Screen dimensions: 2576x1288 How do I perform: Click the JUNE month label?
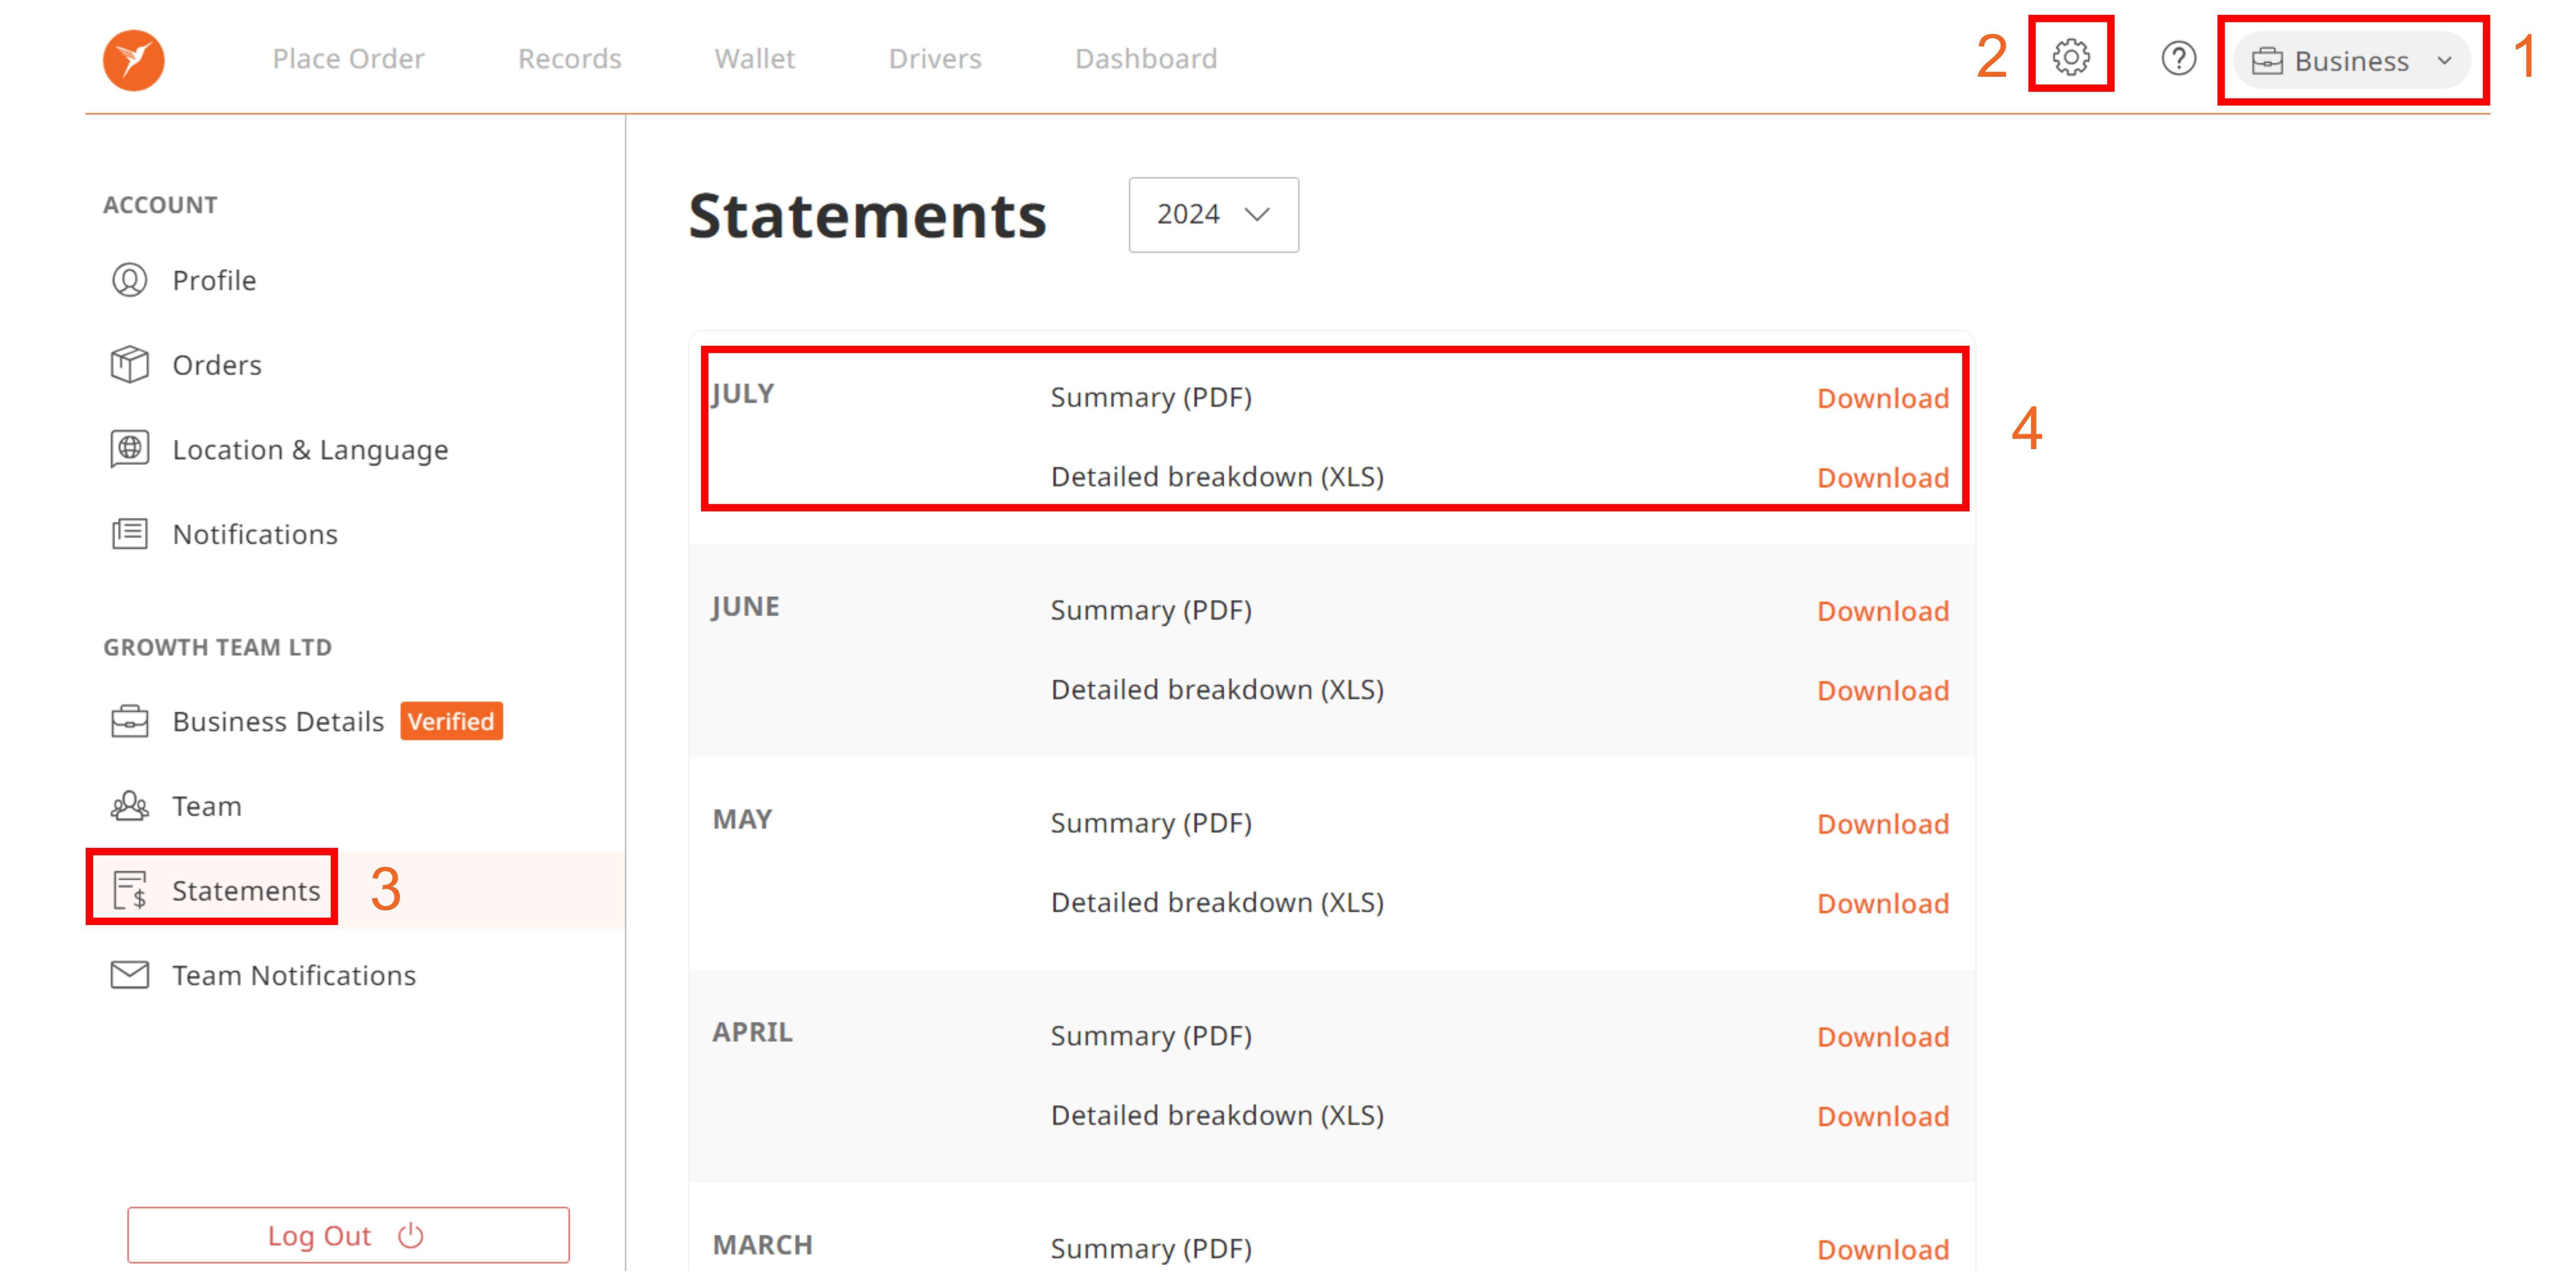point(745,607)
